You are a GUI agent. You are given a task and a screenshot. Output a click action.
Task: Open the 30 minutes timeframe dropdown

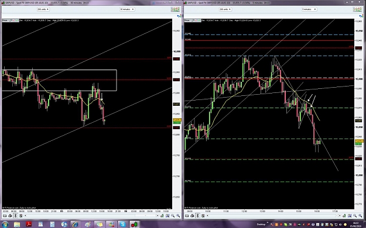coord(127,9)
